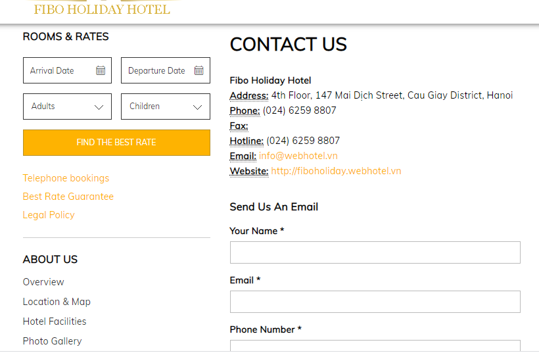The height and width of the screenshot is (355, 539).
Task: Click the Departure Date field
Action: 157,70
